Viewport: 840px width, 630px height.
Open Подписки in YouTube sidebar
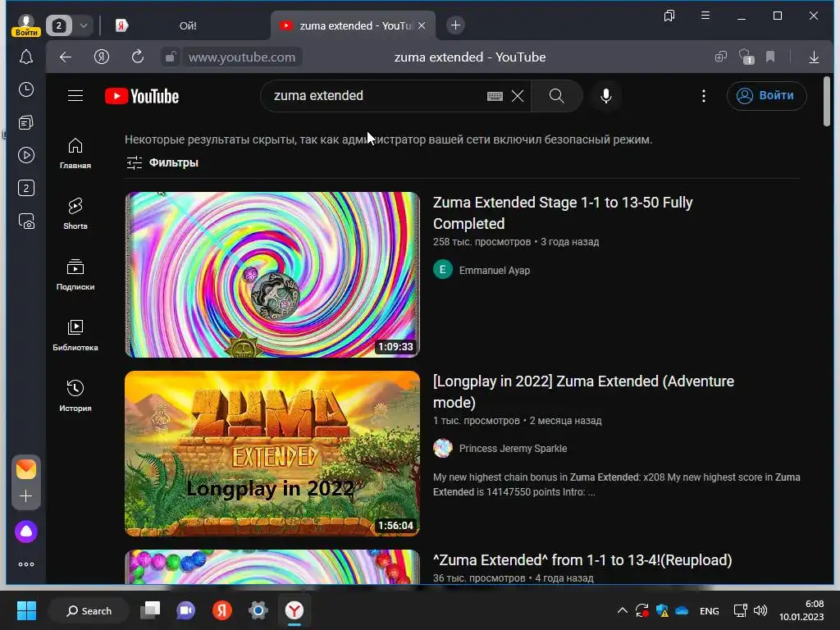75,274
